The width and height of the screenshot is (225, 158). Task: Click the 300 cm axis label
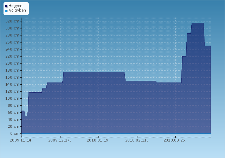12,28
